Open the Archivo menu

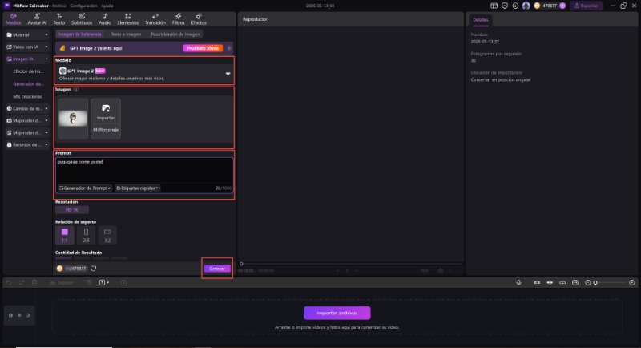58,6
